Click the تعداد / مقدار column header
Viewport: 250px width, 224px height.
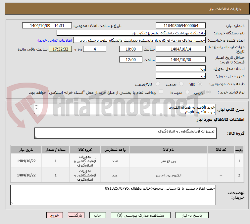tap(56, 150)
